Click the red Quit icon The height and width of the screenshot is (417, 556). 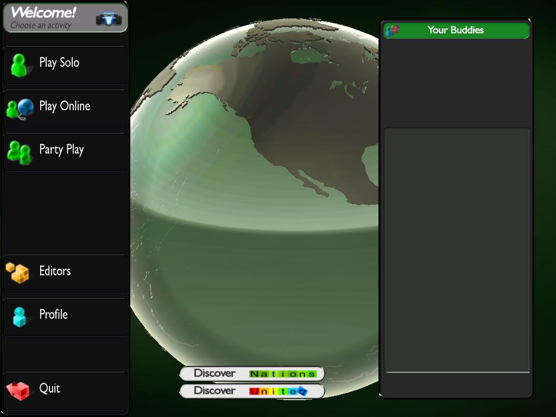(x=18, y=390)
